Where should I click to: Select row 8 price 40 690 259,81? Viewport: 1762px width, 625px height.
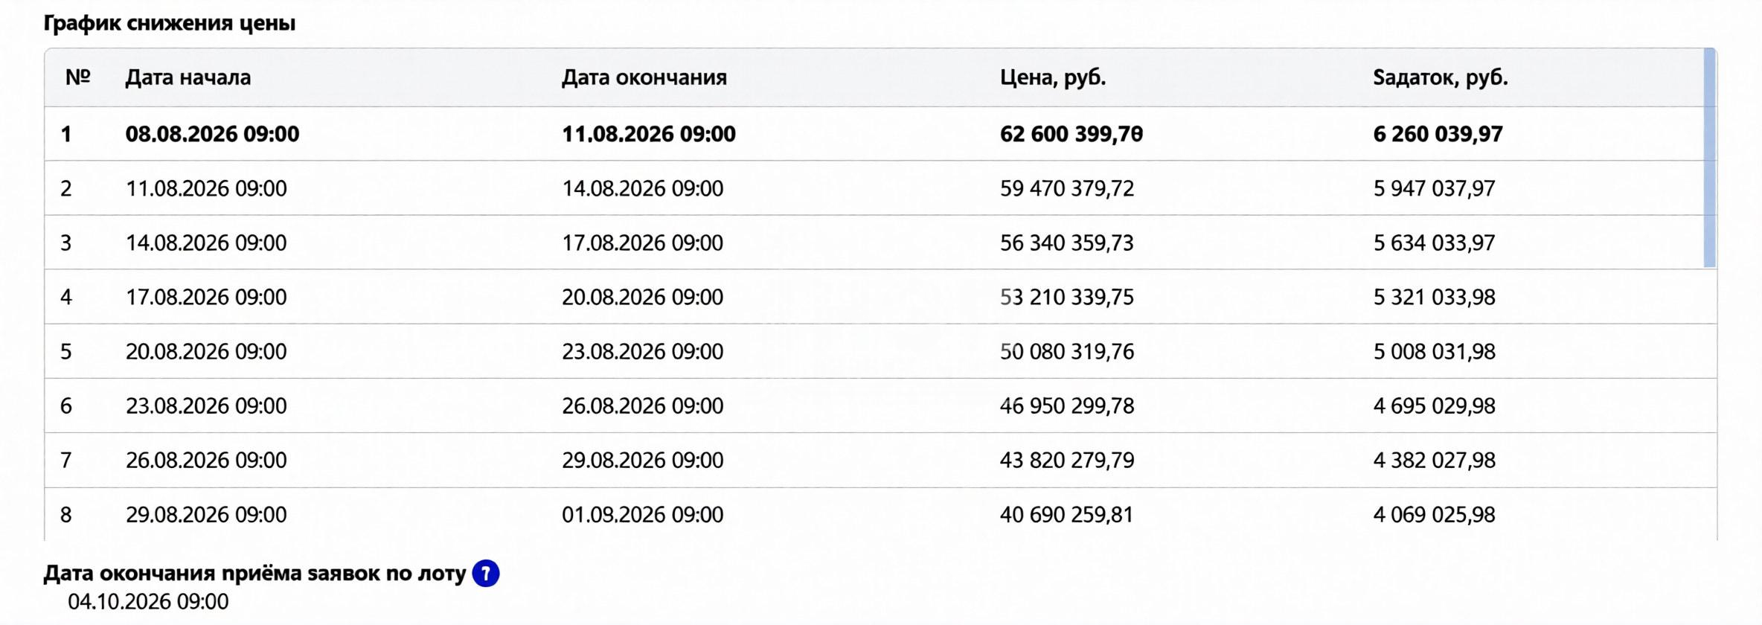tap(1066, 514)
